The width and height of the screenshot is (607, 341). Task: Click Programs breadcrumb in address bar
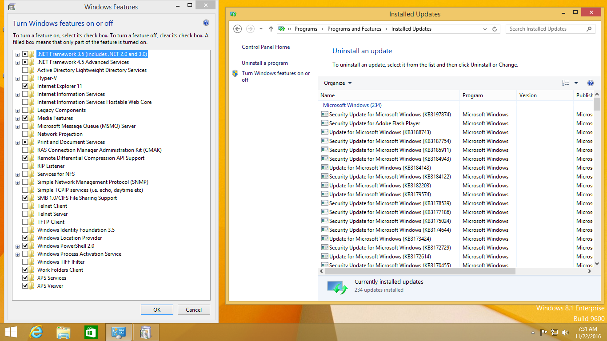(x=306, y=29)
